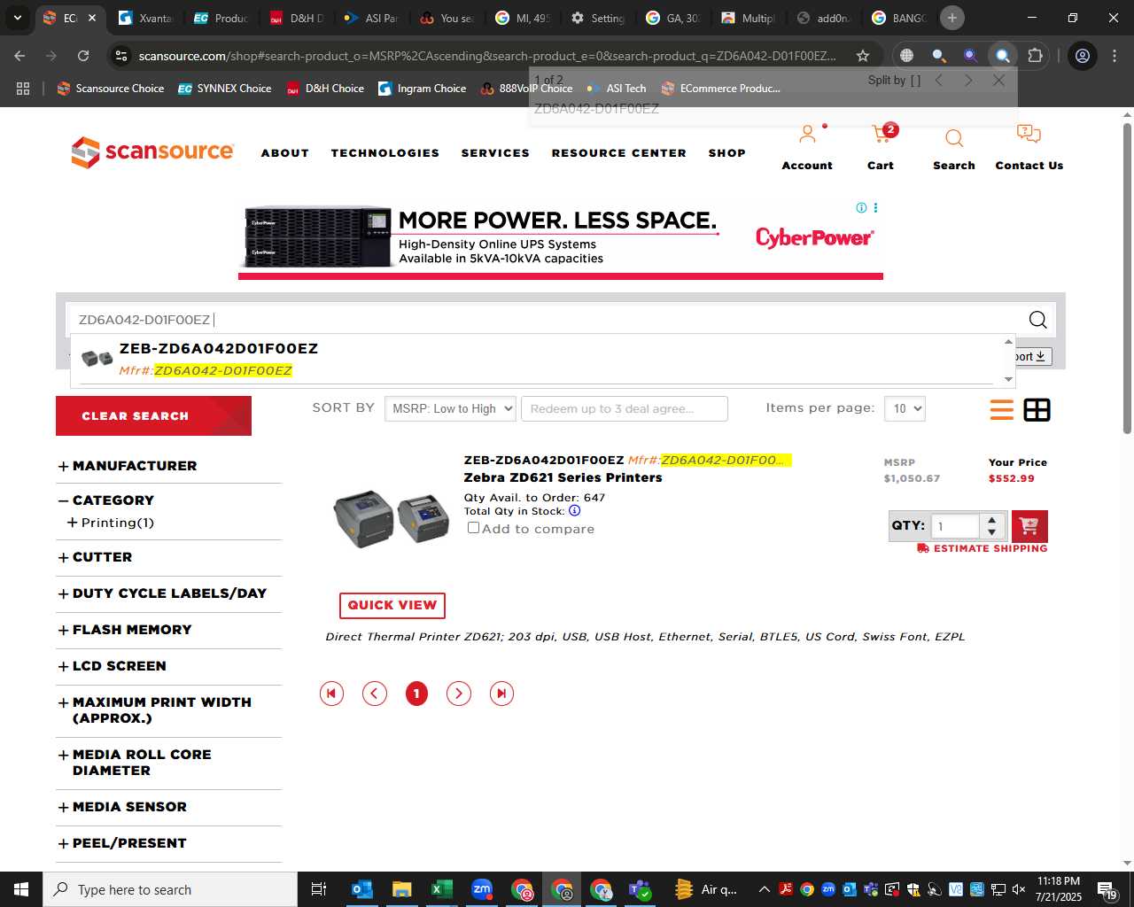Screen dimensions: 1134x907
Task: Check the Add to compare checkbox
Action: (473, 528)
